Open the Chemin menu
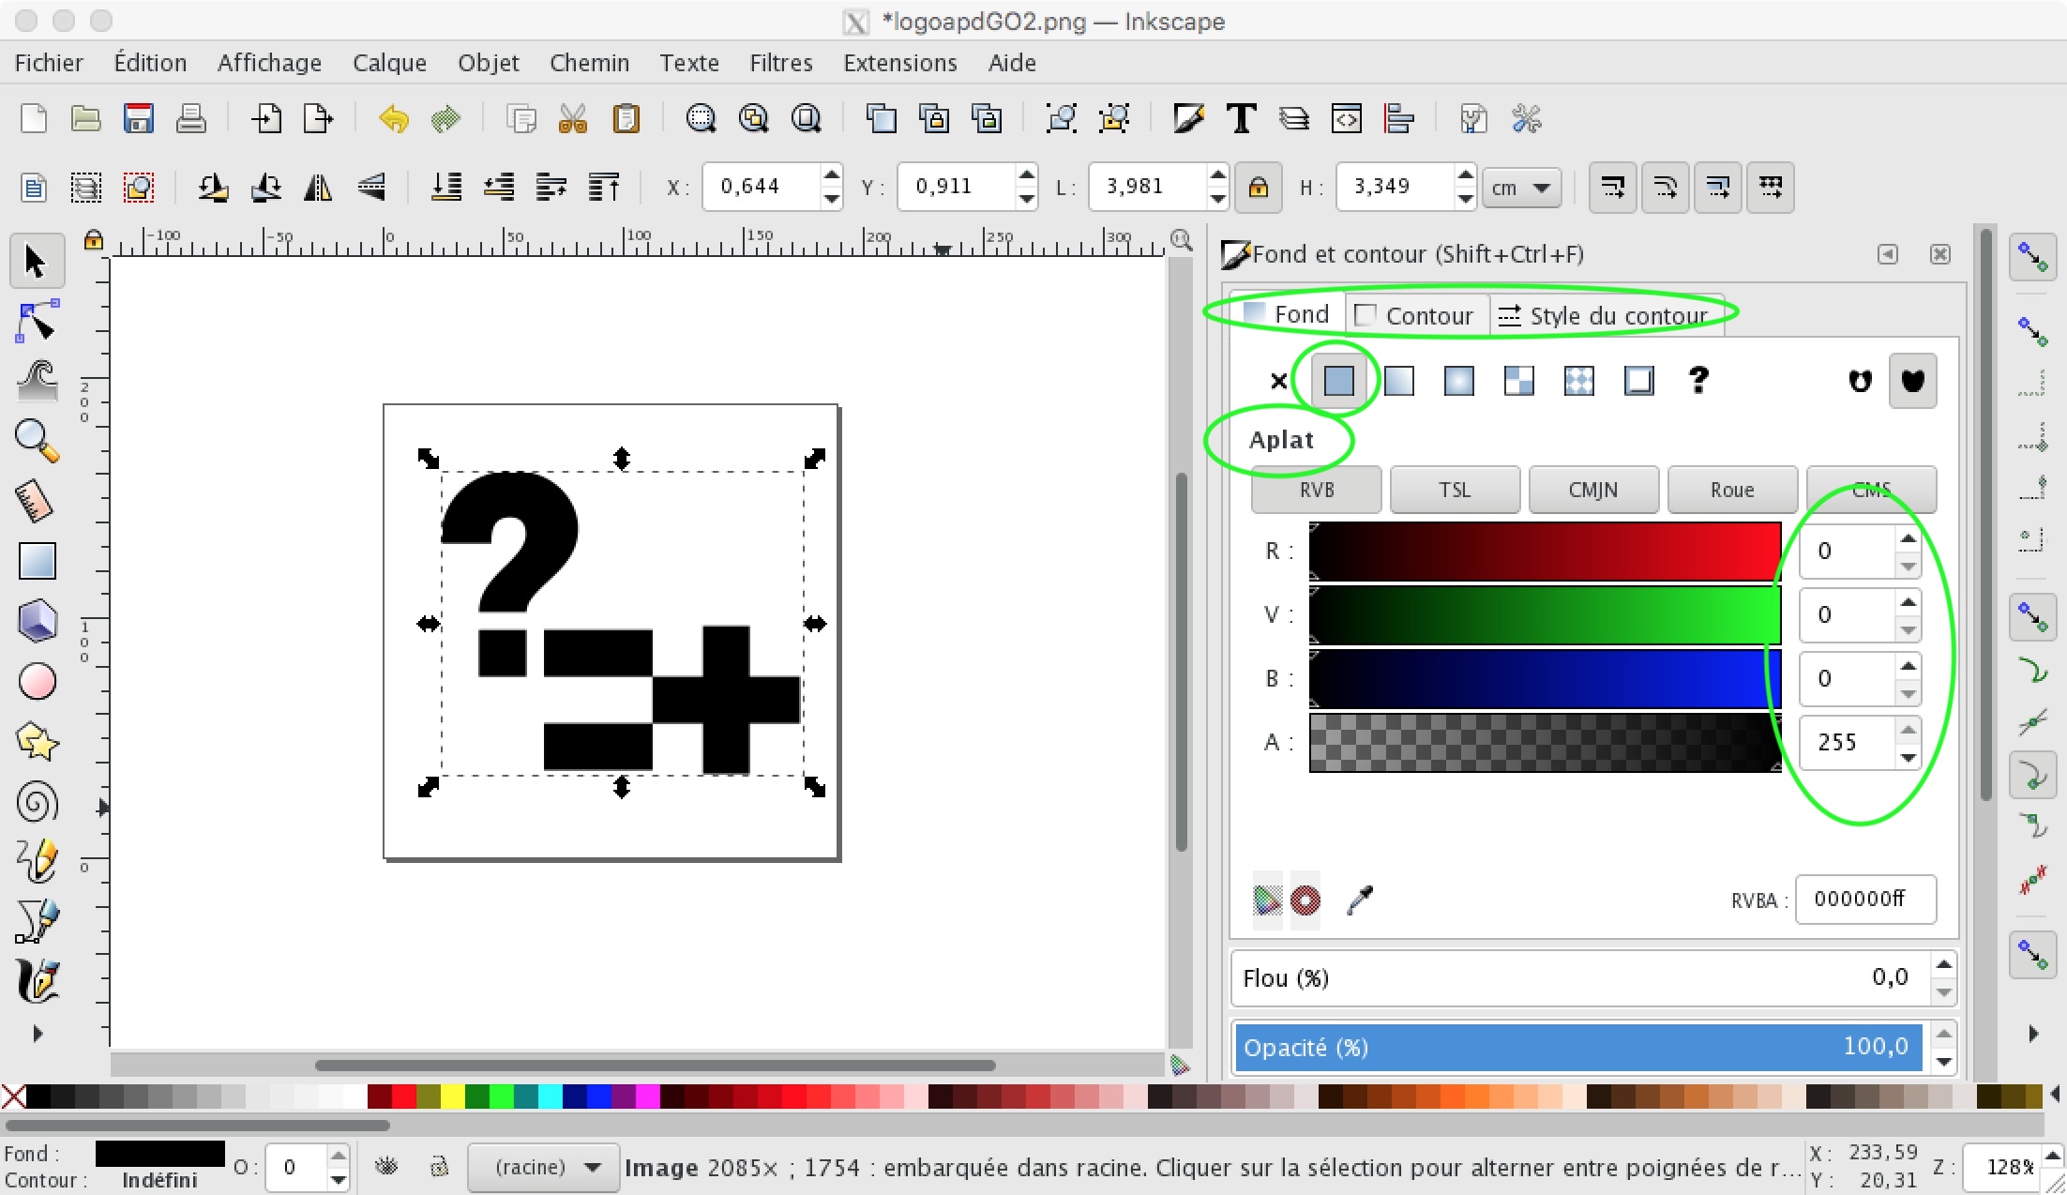 point(589,63)
